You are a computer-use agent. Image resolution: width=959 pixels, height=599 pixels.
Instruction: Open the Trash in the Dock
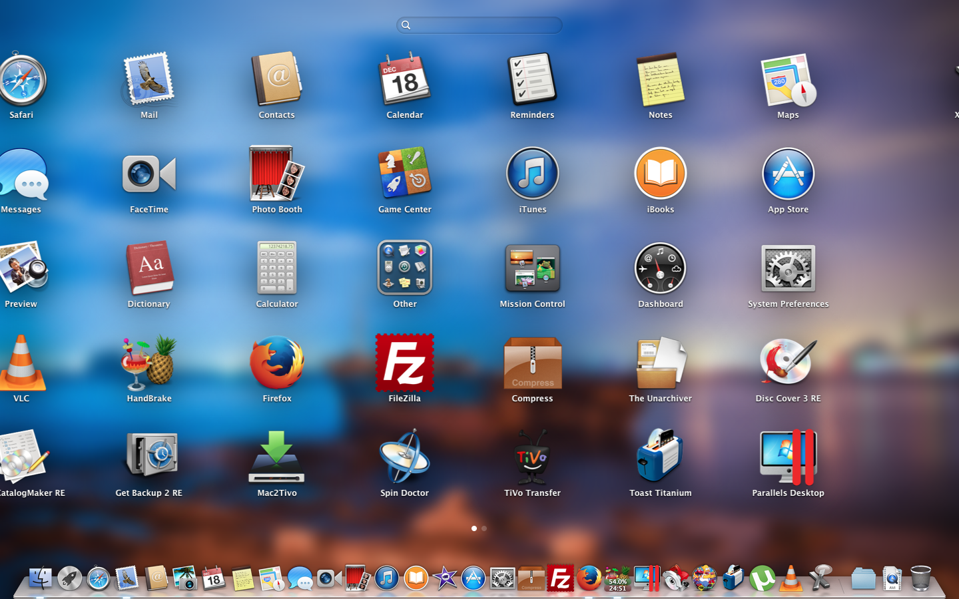click(x=920, y=578)
